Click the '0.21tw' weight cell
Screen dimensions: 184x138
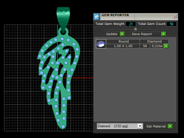point(157,46)
